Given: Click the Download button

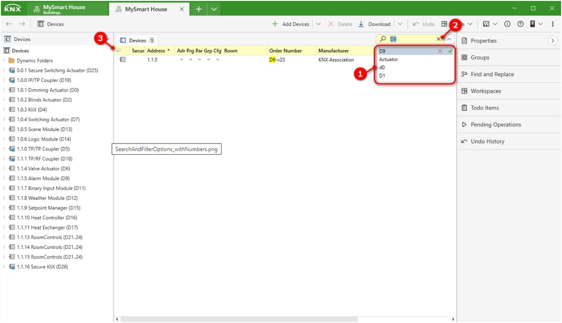Looking at the screenshot, I should [374, 24].
